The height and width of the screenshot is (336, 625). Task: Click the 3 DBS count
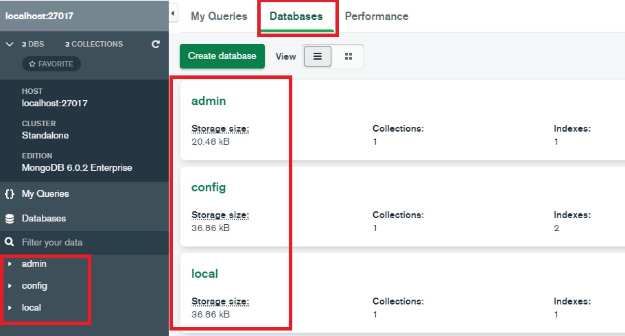pyautogui.click(x=33, y=45)
